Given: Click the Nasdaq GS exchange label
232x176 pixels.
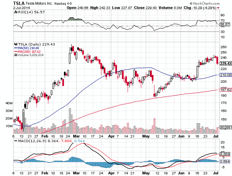Looking at the screenshot, I should [x=63, y=4].
